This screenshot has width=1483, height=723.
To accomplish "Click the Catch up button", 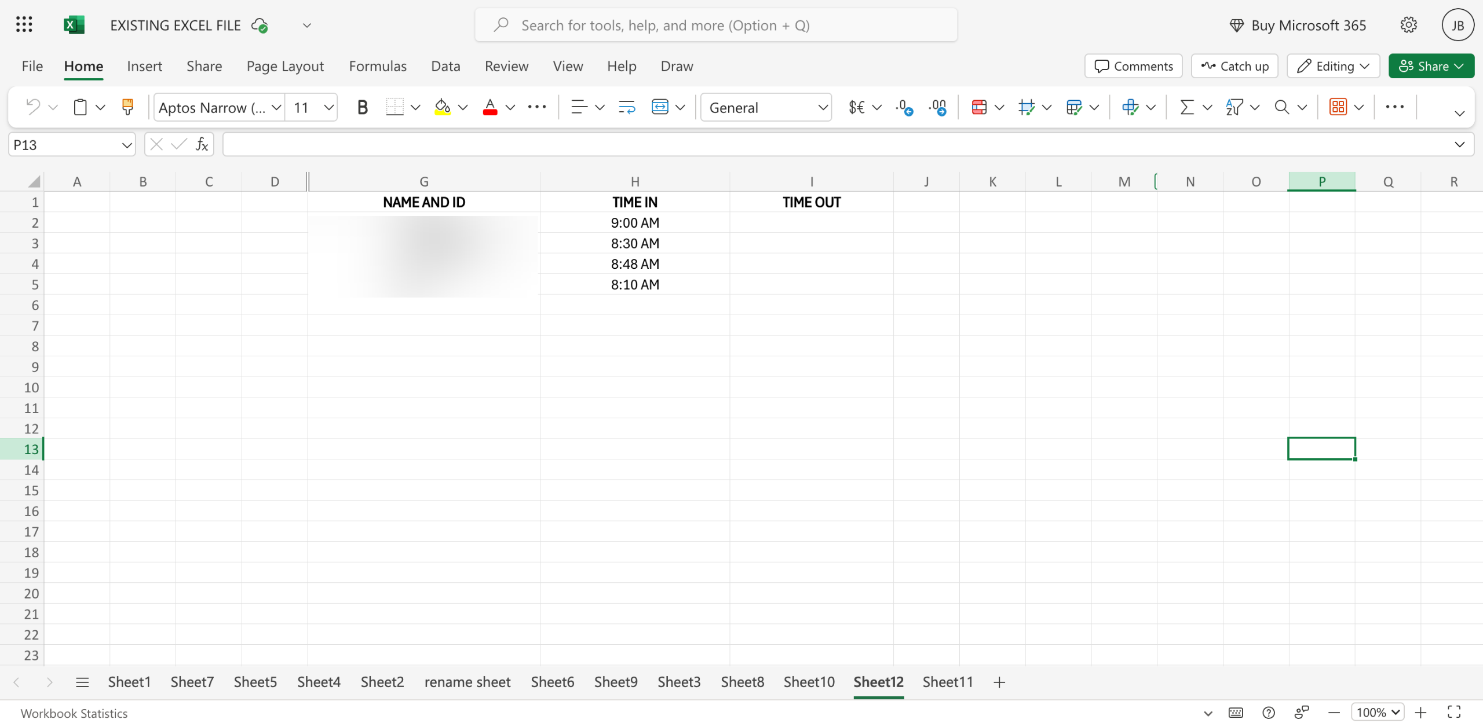I will [1234, 66].
